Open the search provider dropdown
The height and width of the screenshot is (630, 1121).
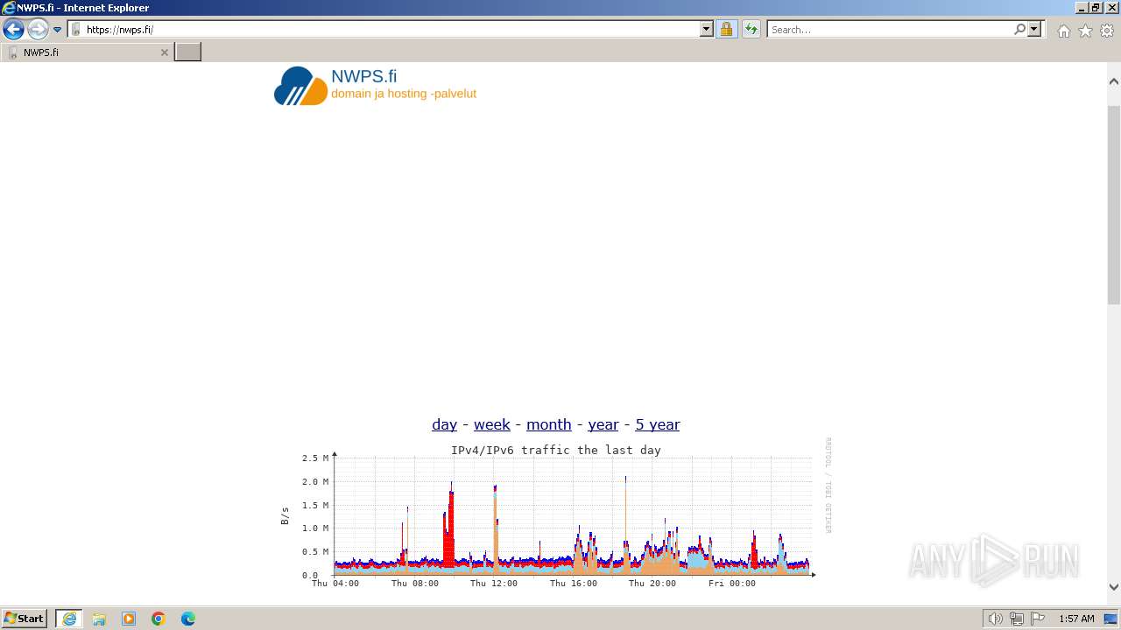1034,30
